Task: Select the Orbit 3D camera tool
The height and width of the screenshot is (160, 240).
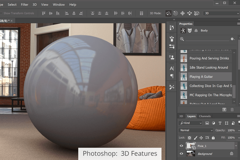Action: coord(168,13)
